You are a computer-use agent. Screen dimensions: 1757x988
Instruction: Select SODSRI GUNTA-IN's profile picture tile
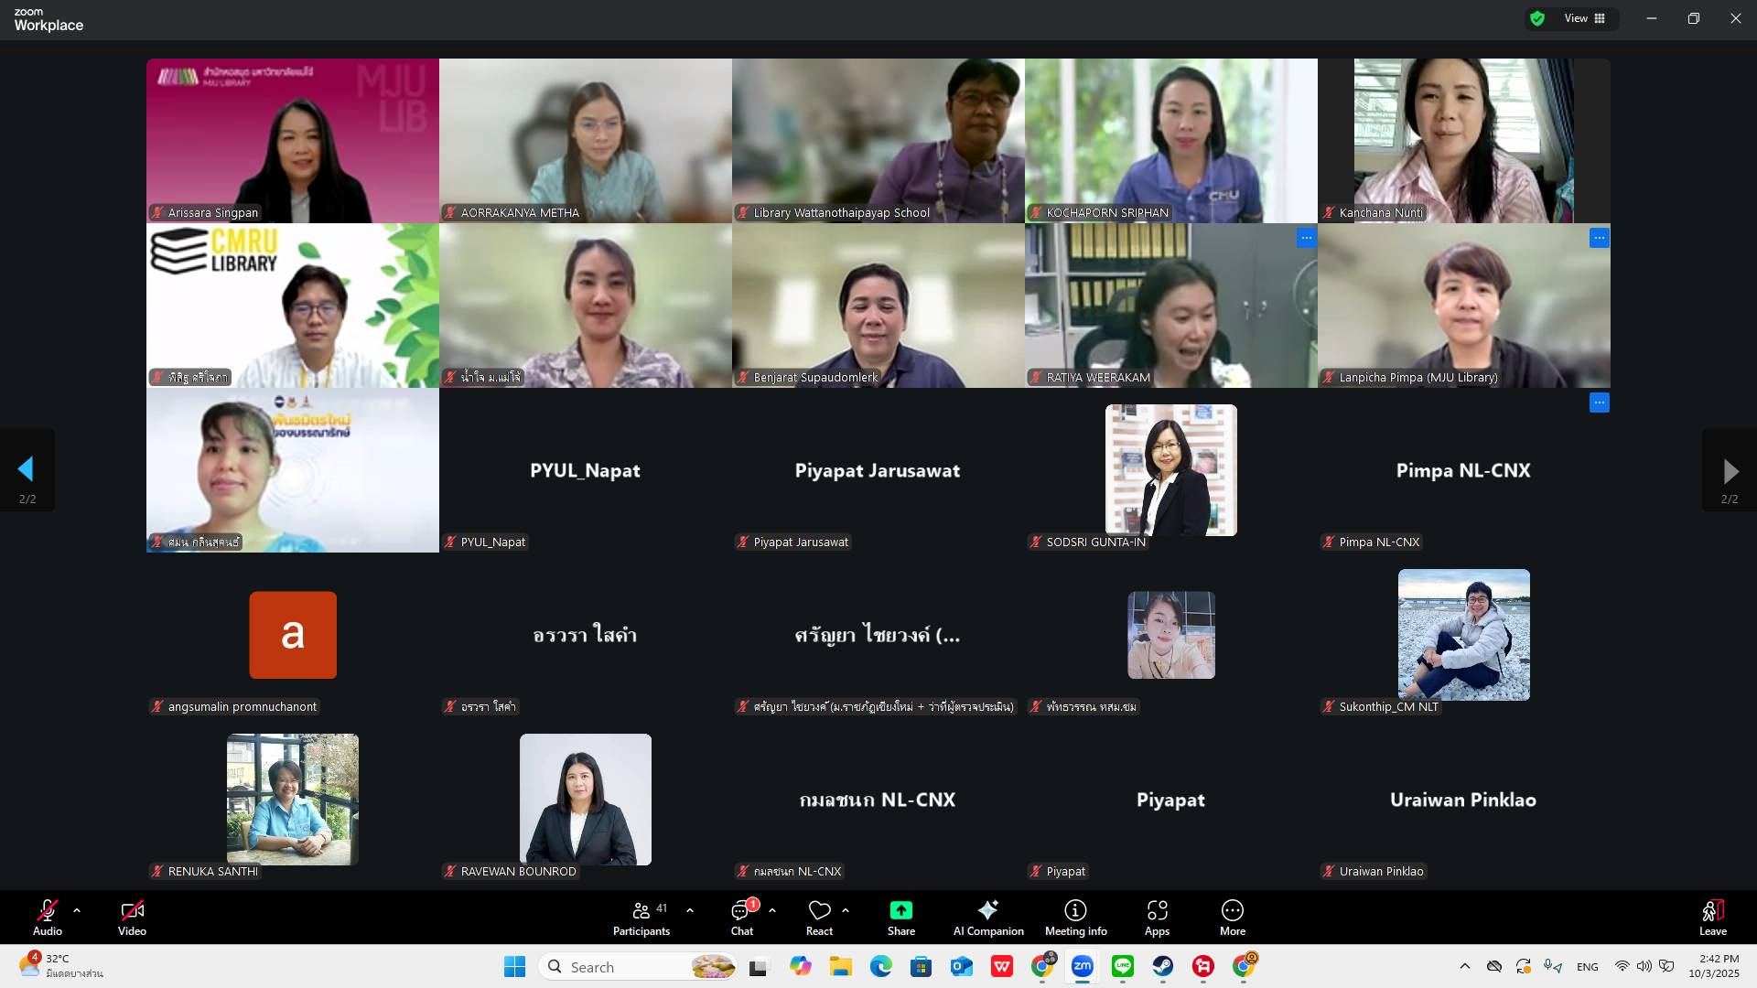click(x=1170, y=470)
